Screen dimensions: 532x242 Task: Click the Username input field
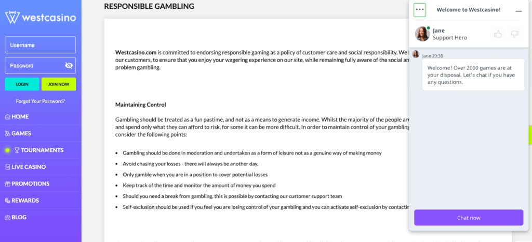pos(40,45)
